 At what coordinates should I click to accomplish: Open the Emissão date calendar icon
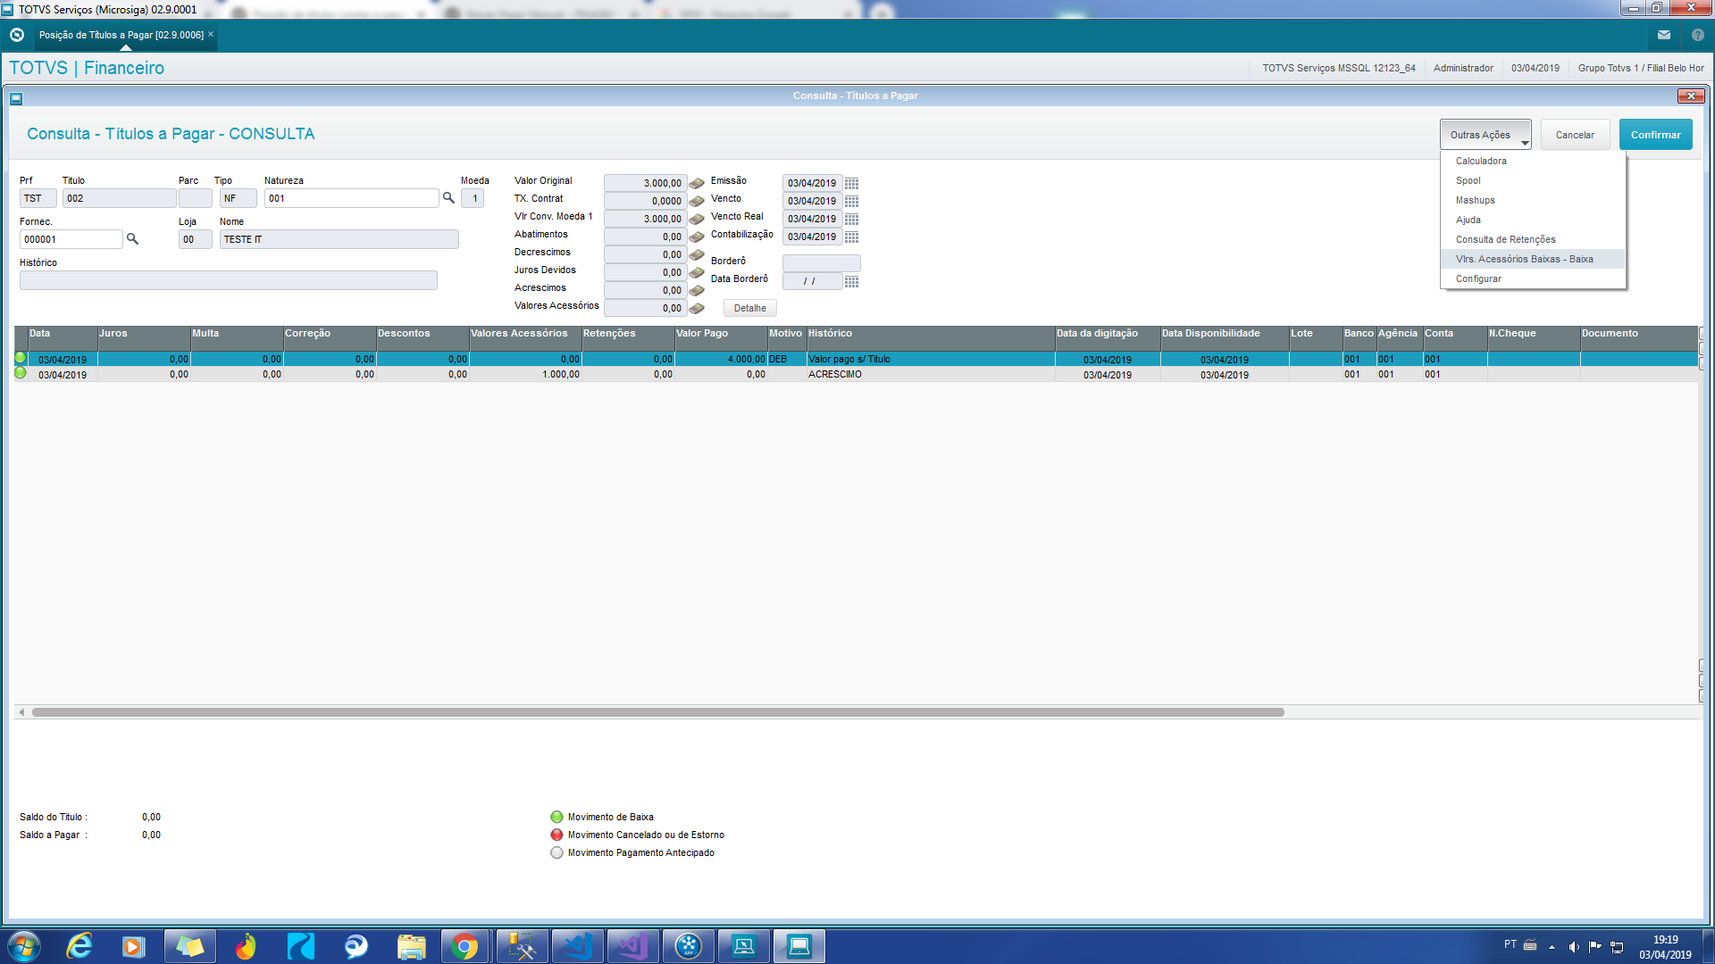pyautogui.click(x=851, y=183)
